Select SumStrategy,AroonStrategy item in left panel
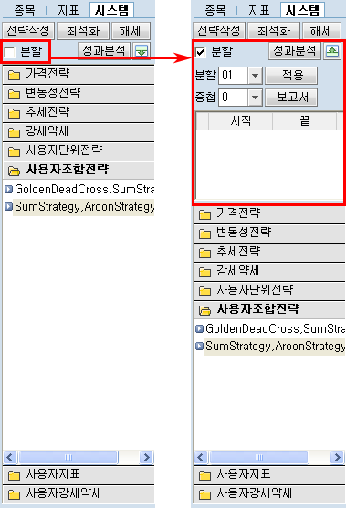This screenshot has height=508, width=346. [x=84, y=207]
